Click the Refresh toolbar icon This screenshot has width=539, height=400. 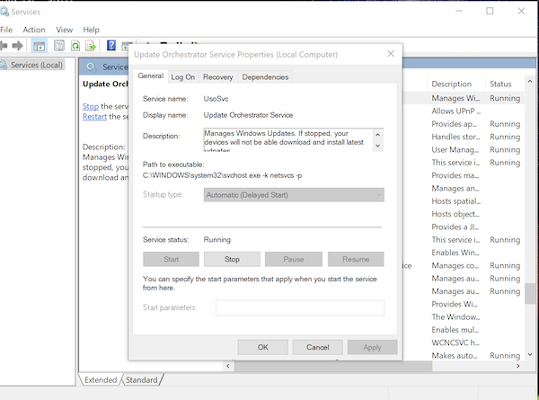75,46
